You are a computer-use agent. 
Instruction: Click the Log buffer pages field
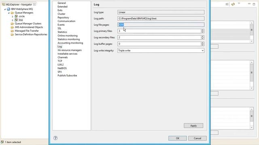pyautogui.click(x=159, y=44)
